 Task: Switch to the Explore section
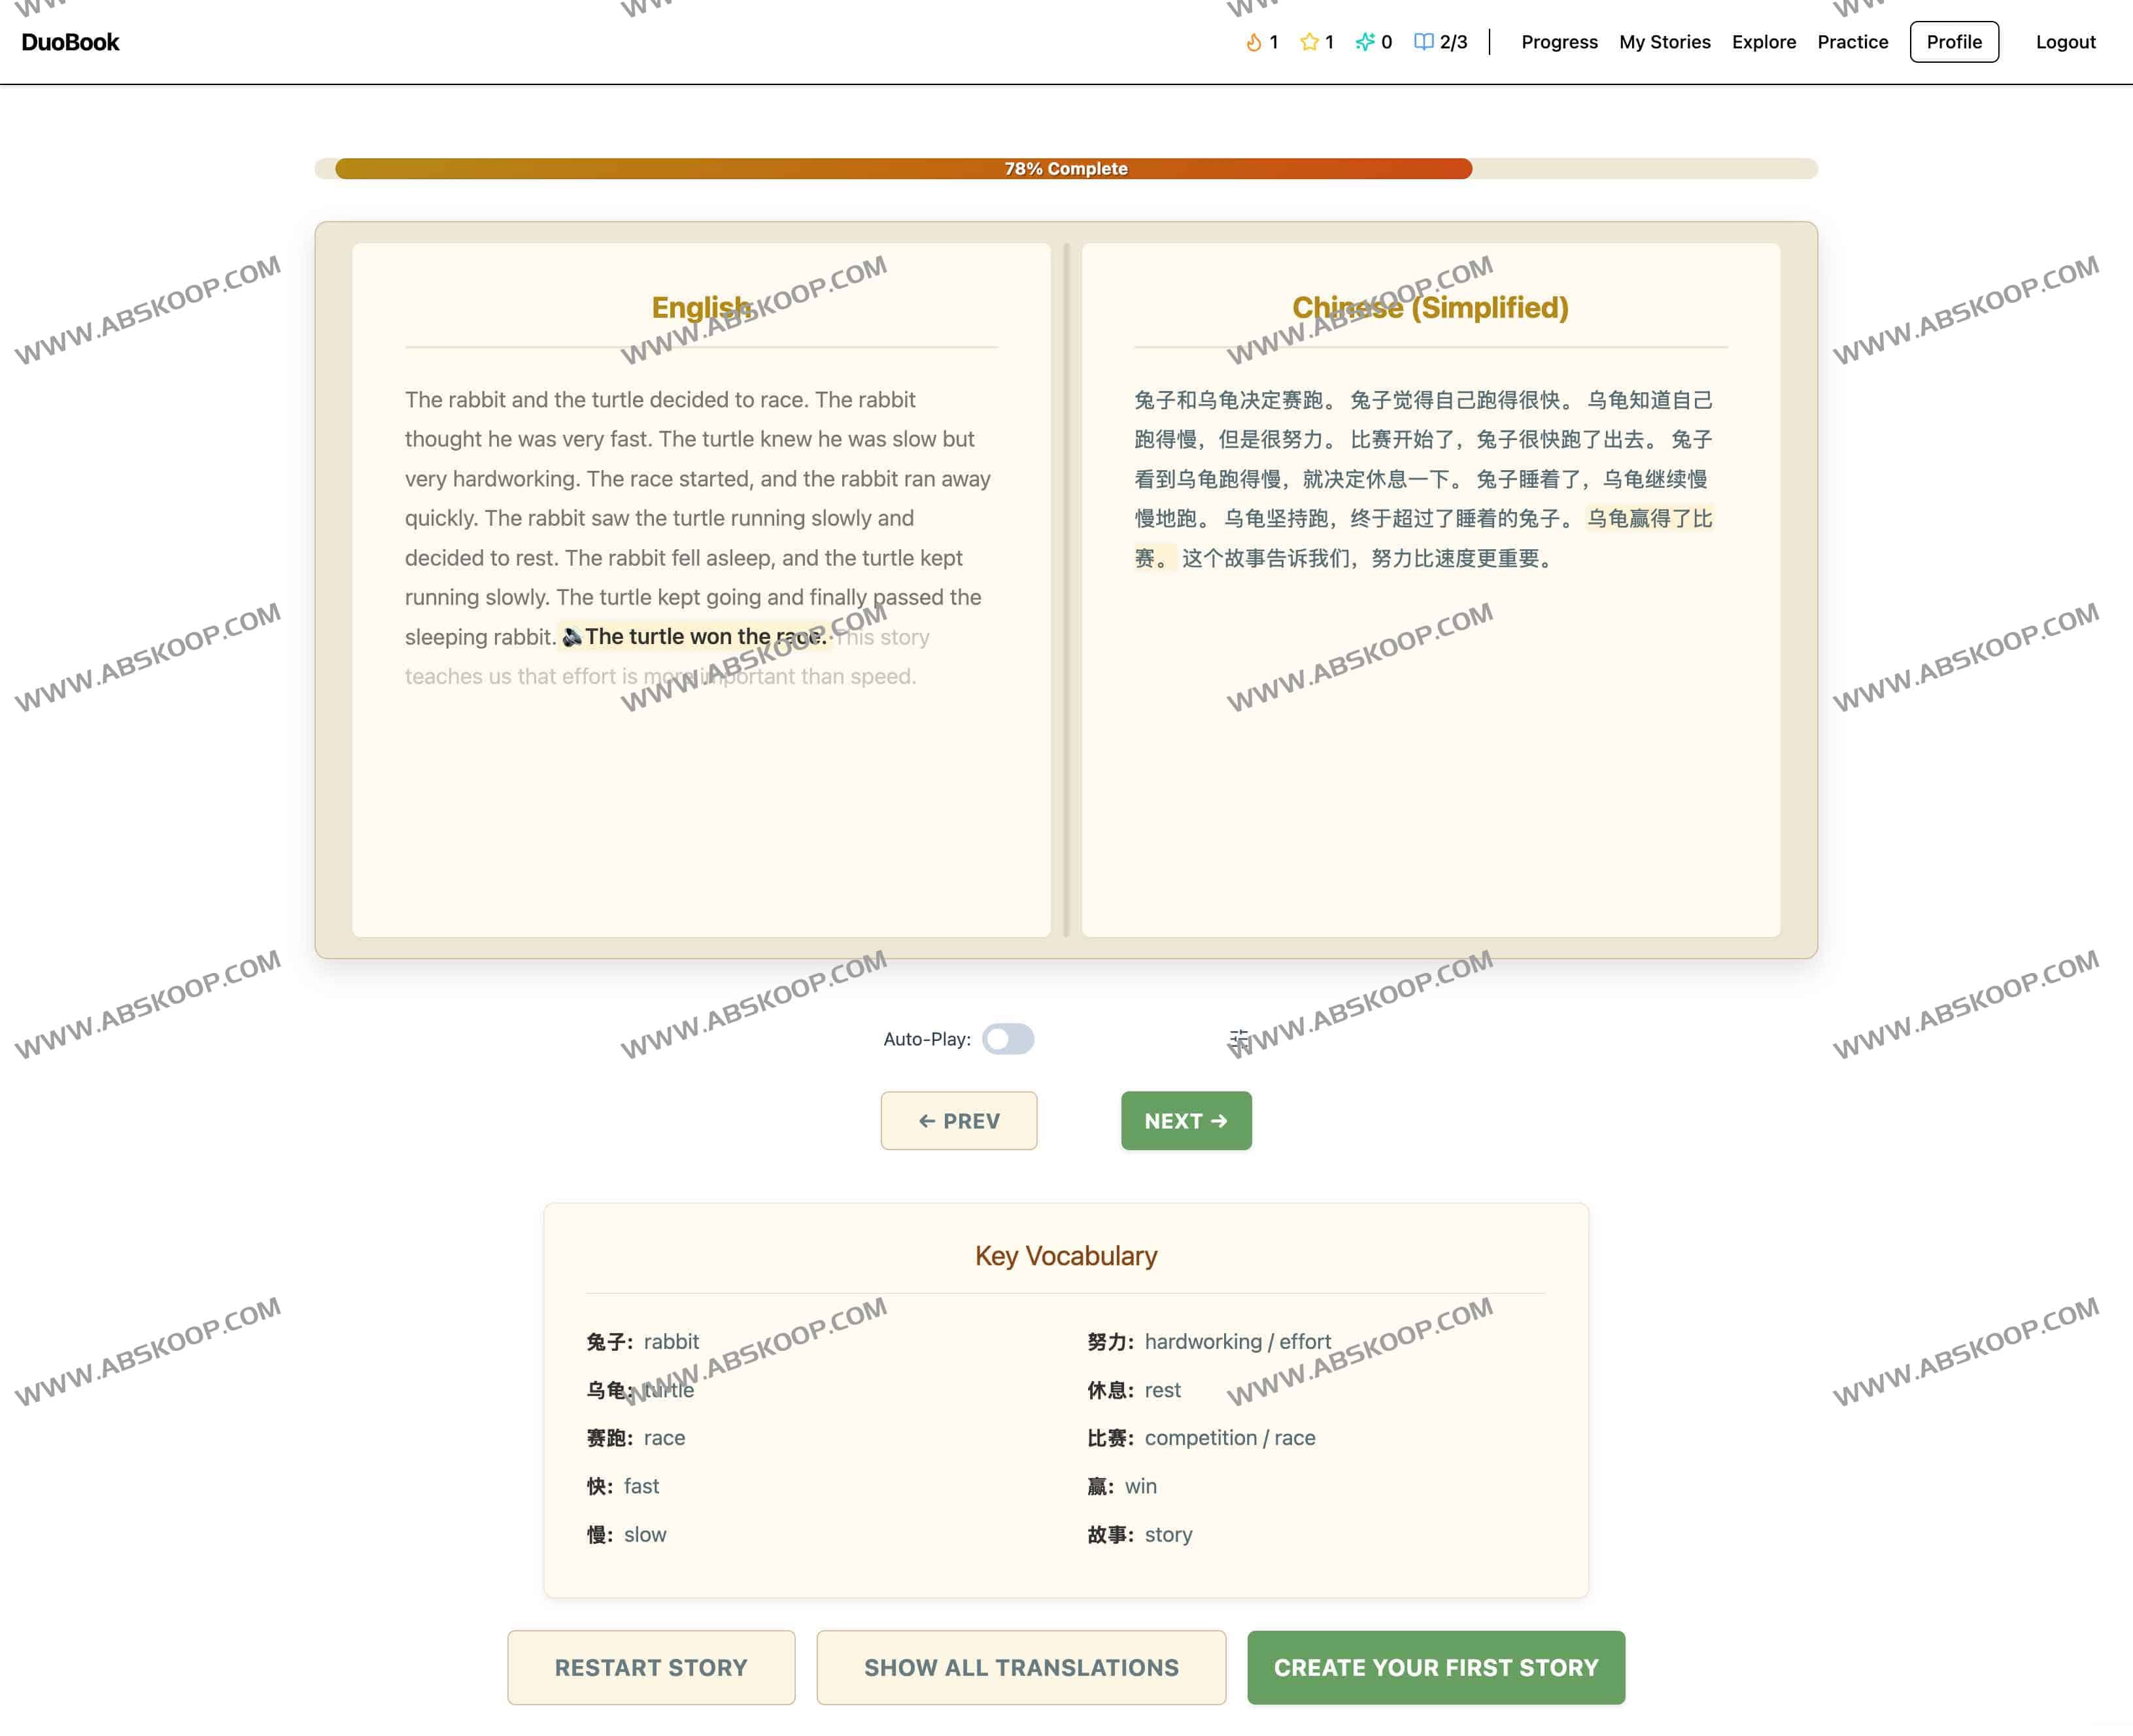point(1764,41)
